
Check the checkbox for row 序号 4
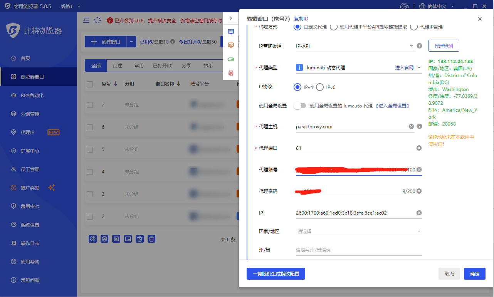coord(90,172)
